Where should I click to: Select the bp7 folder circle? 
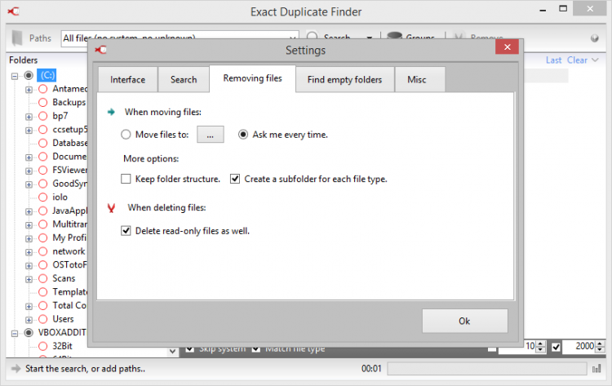tap(43, 116)
